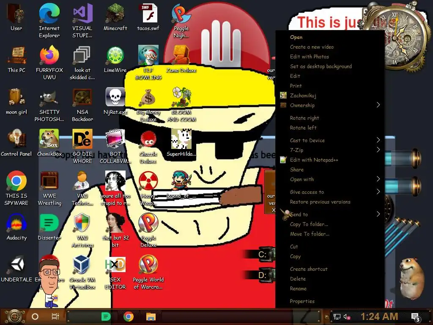Expand the 7-Zip submenu arrow
Viewport: 433px width, 325px height.
tap(378, 150)
